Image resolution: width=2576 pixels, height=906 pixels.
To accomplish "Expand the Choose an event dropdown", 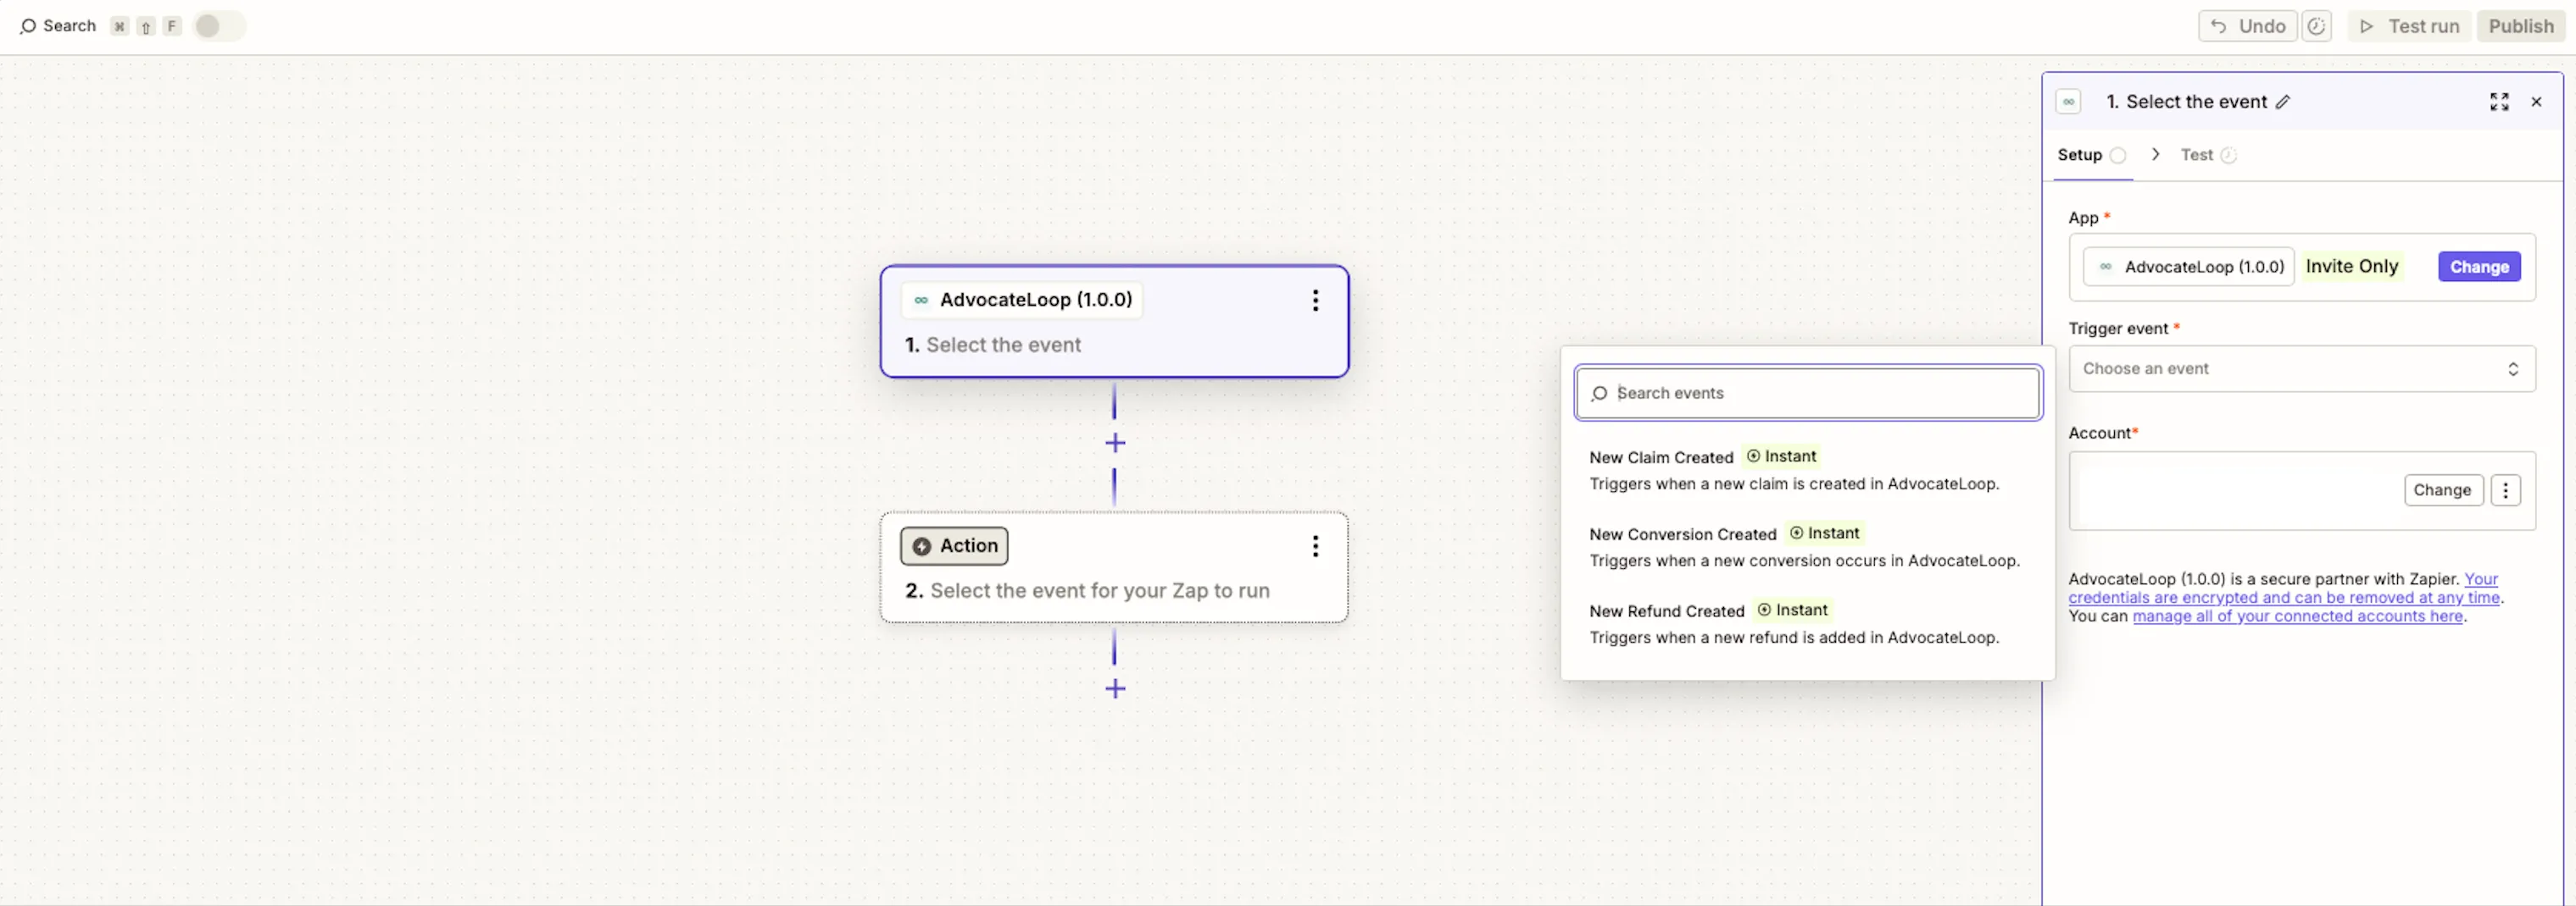I will coord(2301,368).
